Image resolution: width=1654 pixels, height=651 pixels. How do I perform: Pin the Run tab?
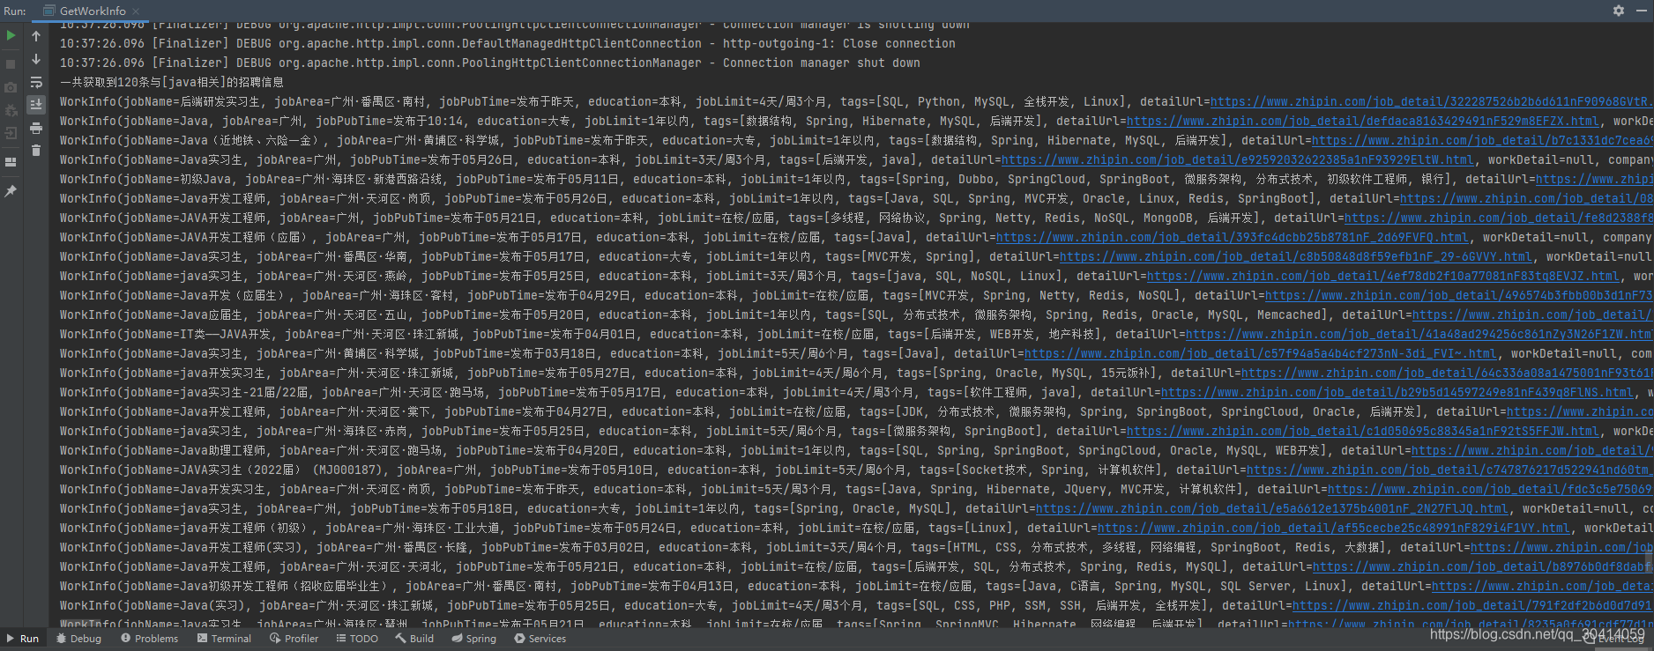tap(11, 190)
